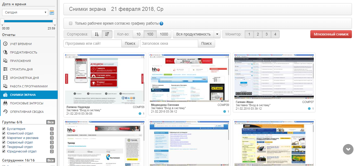Viewport: 354px width, 166px height.
Task: Click the help question mark icon
Action: pyautogui.click(x=161, y=24)
